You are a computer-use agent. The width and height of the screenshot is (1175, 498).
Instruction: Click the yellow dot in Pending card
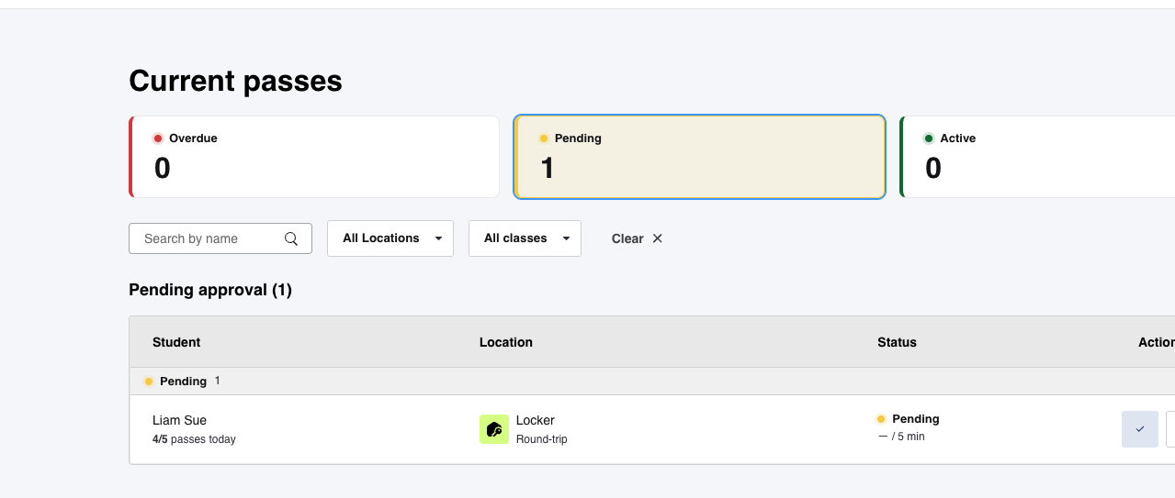[x=544, y=138]
